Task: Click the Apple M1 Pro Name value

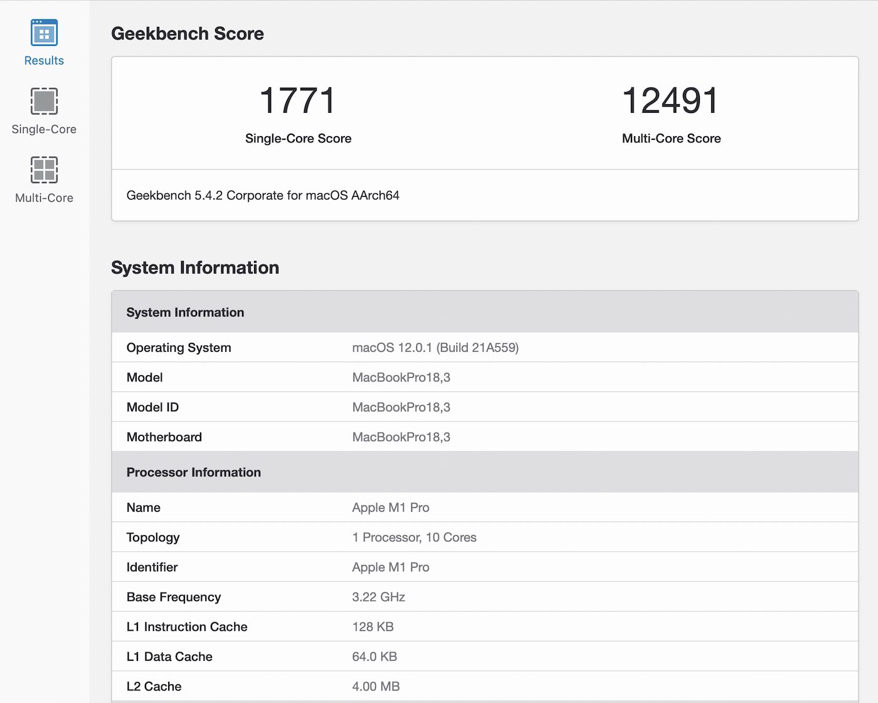Action: (x=391, y=508)
